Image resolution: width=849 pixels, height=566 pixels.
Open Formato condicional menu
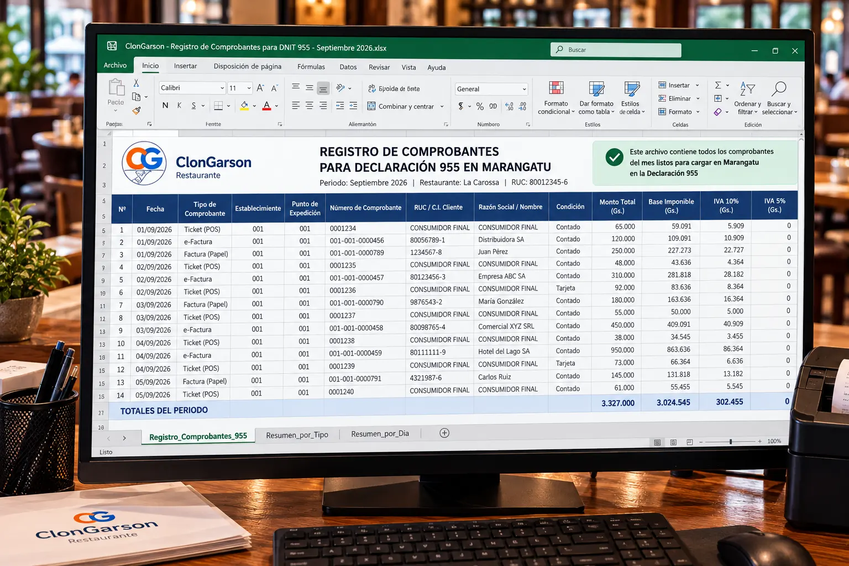point(556,98)
